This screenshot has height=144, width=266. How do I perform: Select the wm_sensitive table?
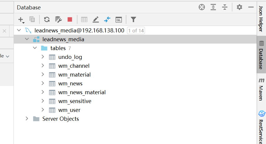click(x=75, y=101)
